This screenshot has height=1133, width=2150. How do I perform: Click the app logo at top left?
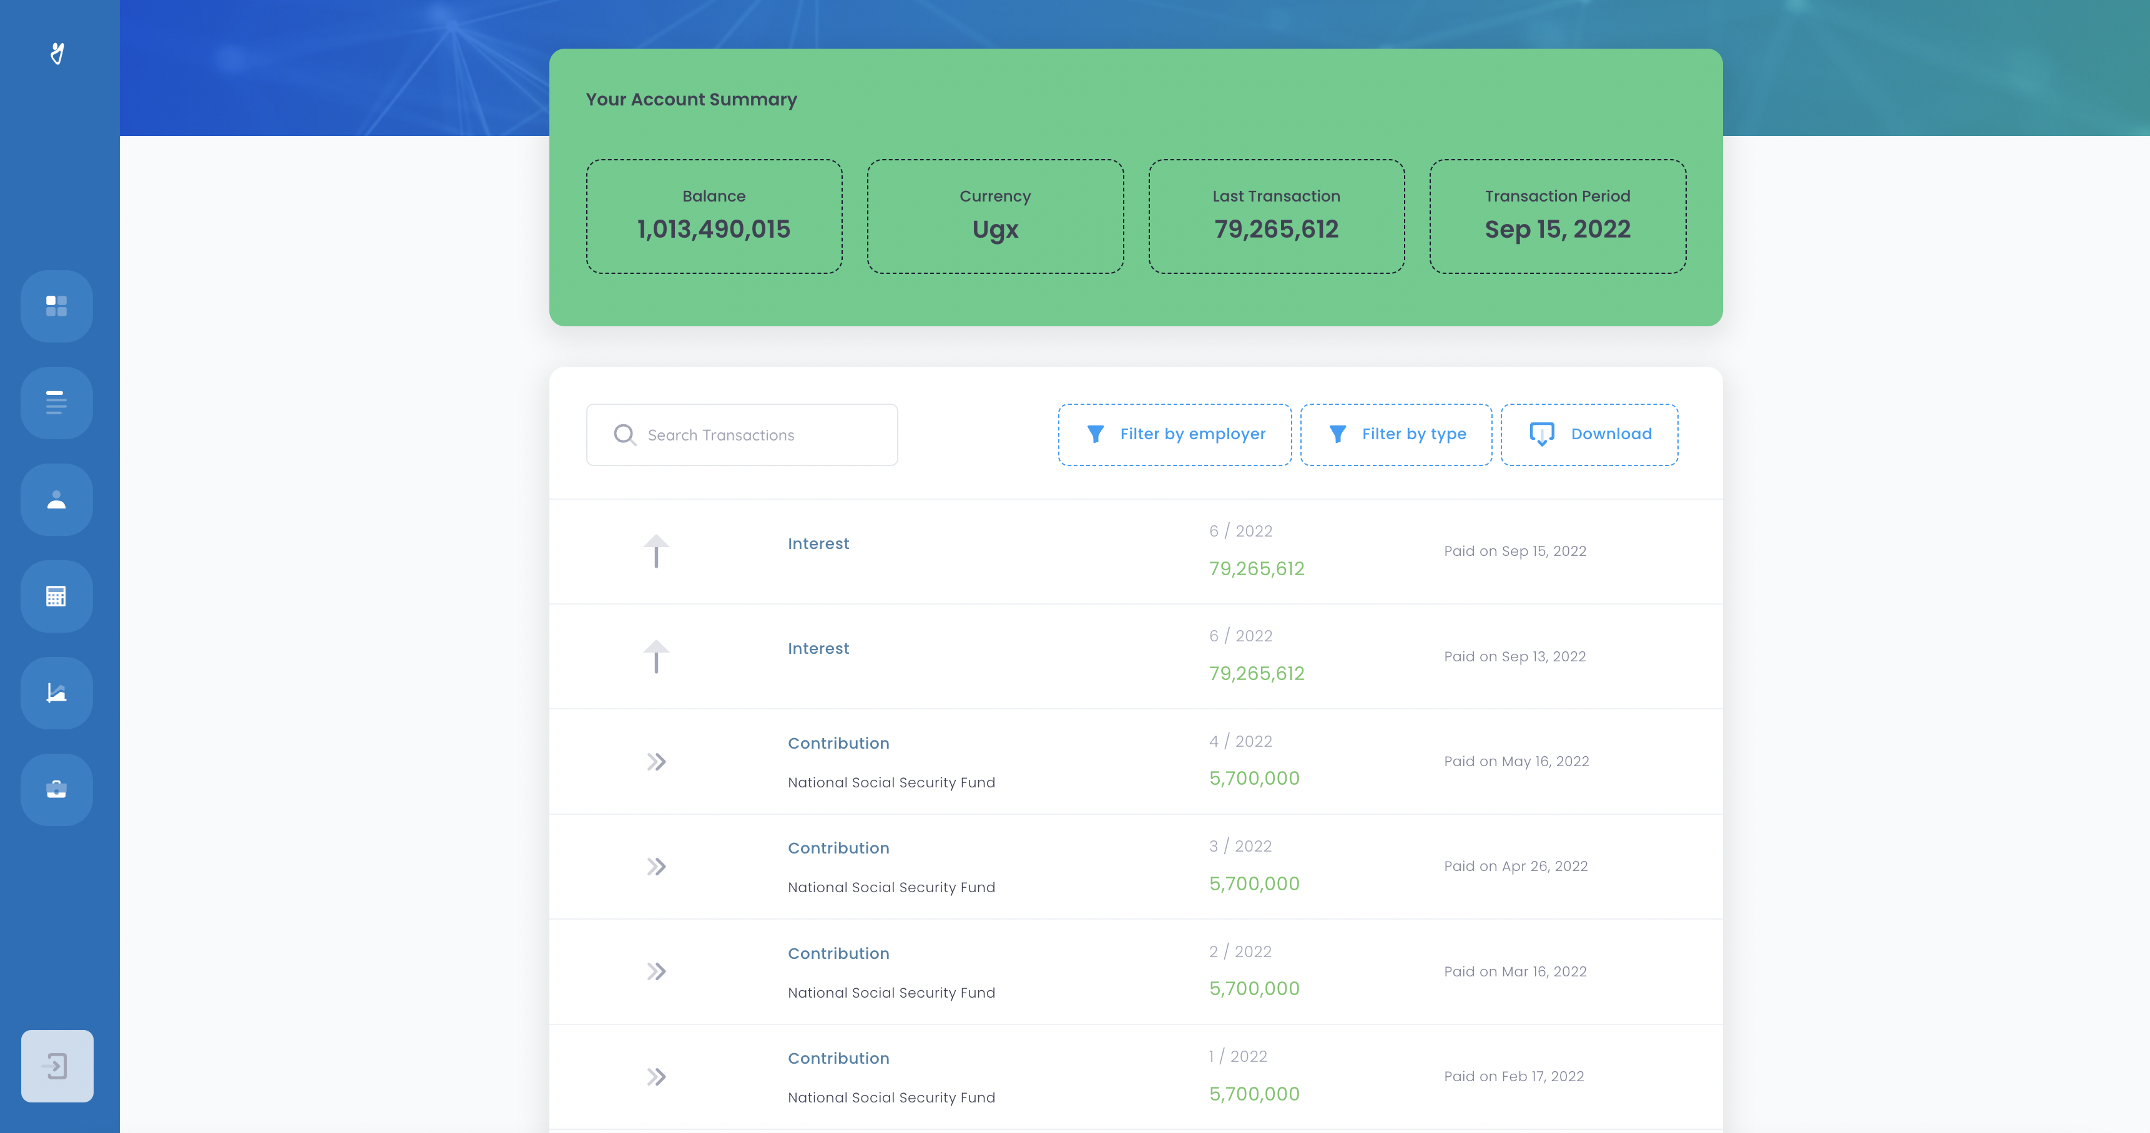(57, 54)
